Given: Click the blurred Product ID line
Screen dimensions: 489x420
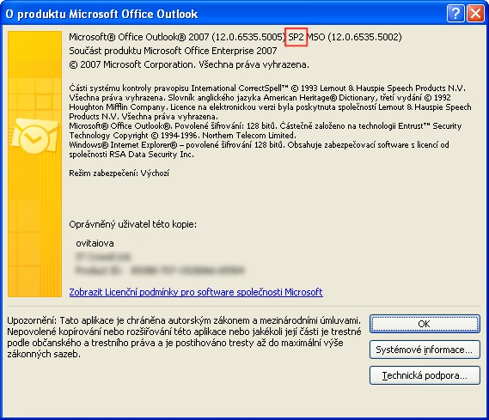Looking at the screenshot, I should point(160,271).
